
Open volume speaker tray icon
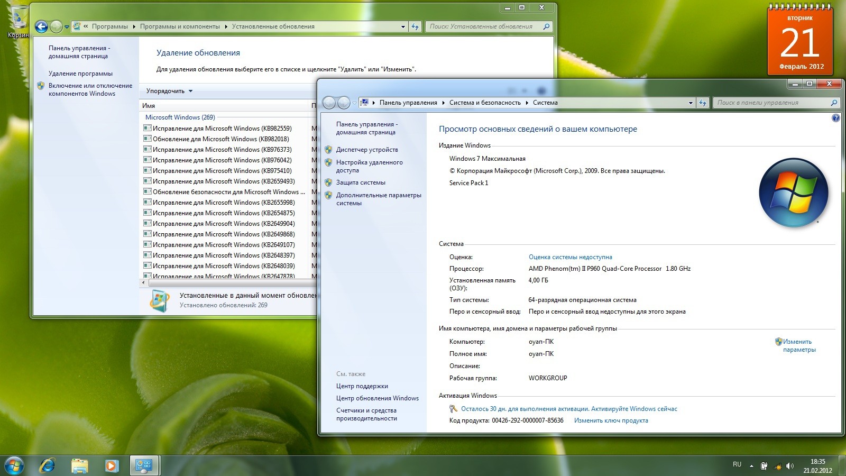pyautogui.click(x=790, y=465)
